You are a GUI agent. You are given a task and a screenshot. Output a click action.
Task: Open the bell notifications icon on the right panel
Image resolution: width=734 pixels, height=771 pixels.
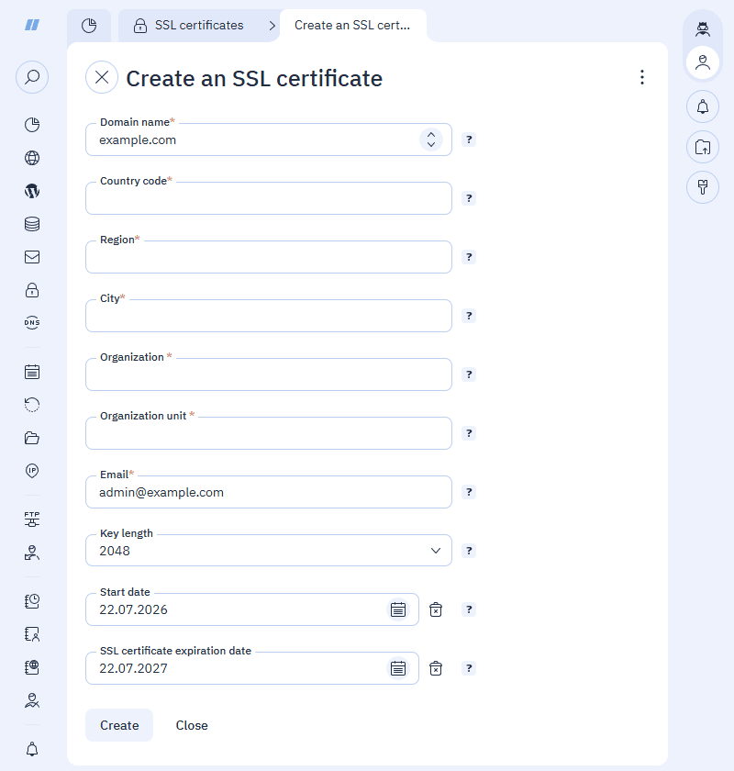[x=703, y=106]
